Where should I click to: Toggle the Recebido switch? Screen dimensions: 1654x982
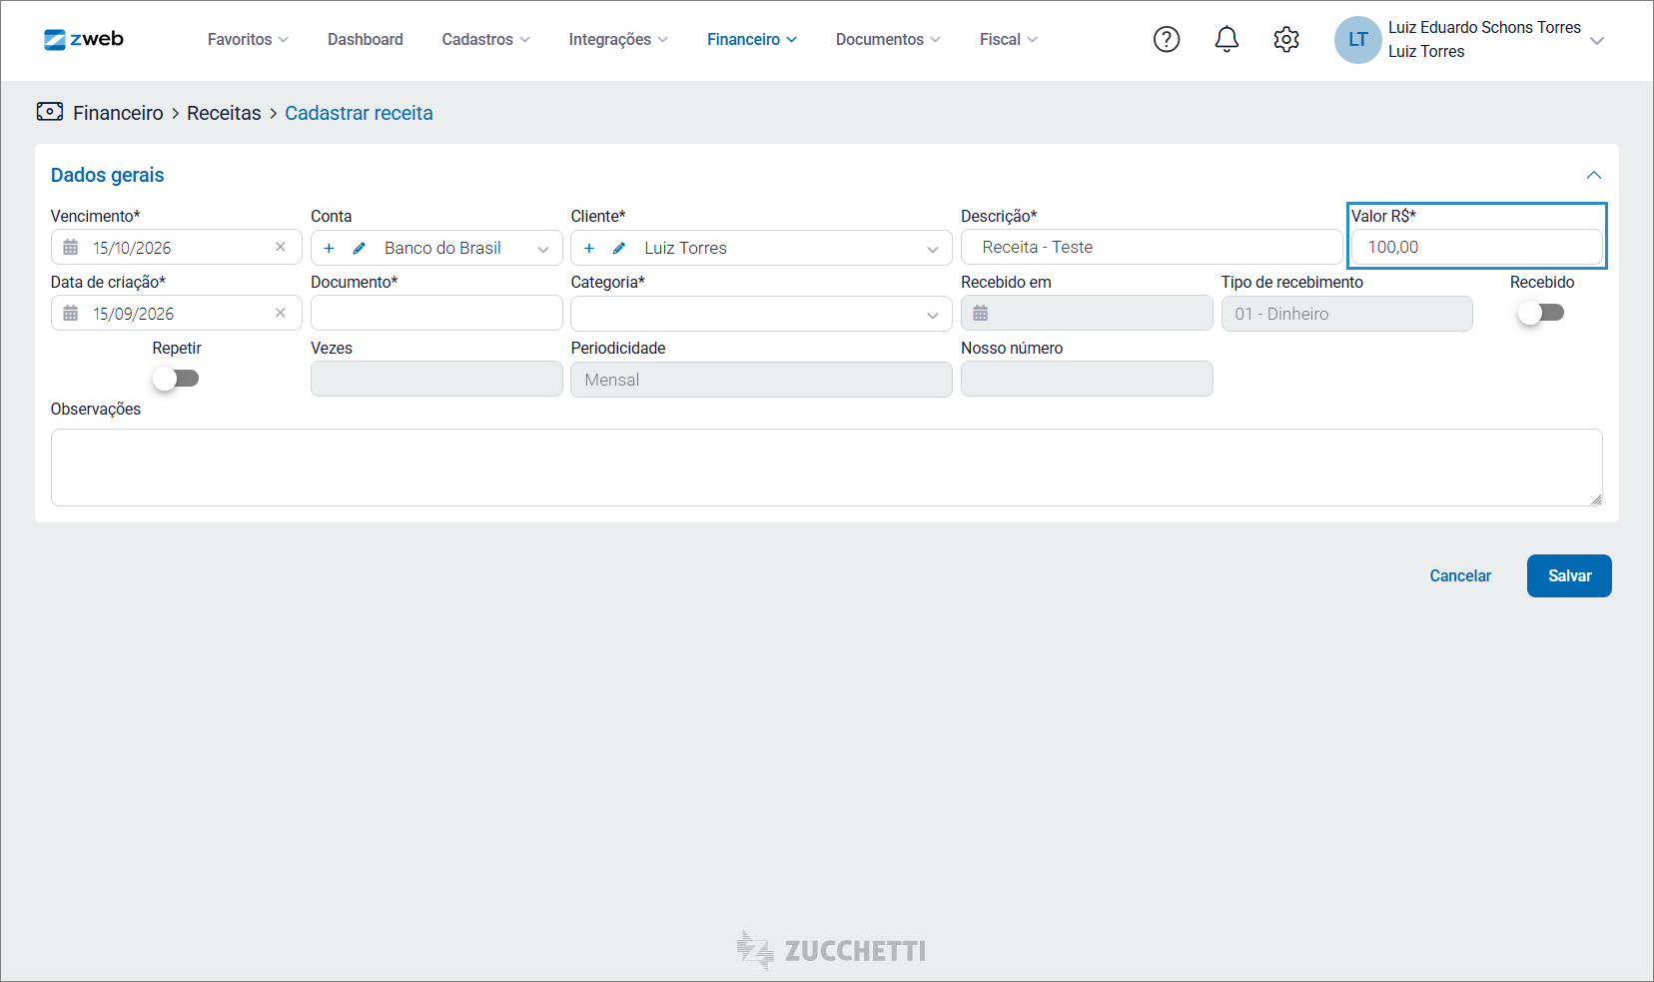point(1541,313)
